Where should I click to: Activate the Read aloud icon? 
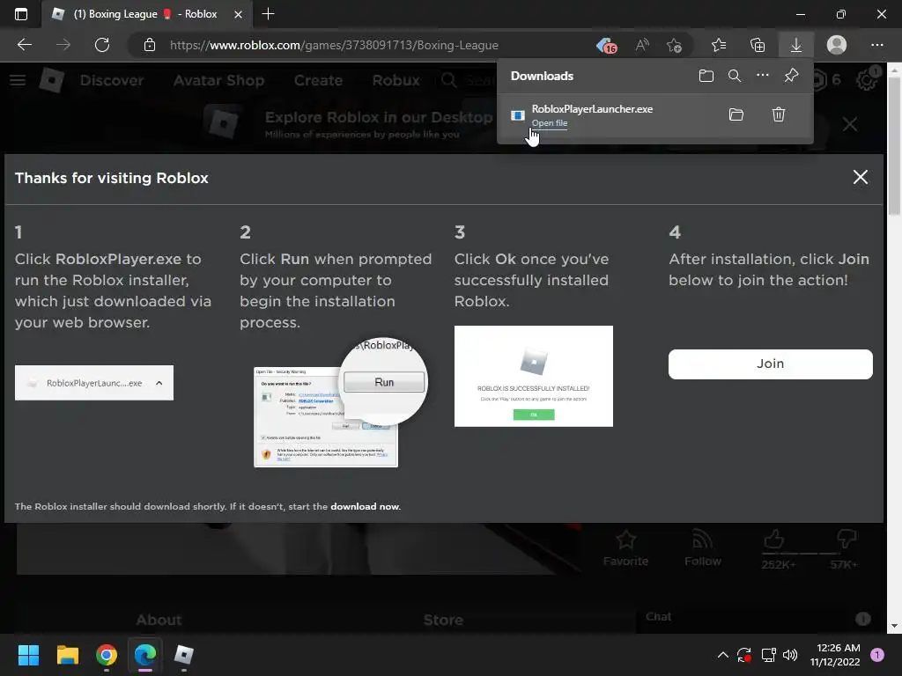(x=642, y=45)
